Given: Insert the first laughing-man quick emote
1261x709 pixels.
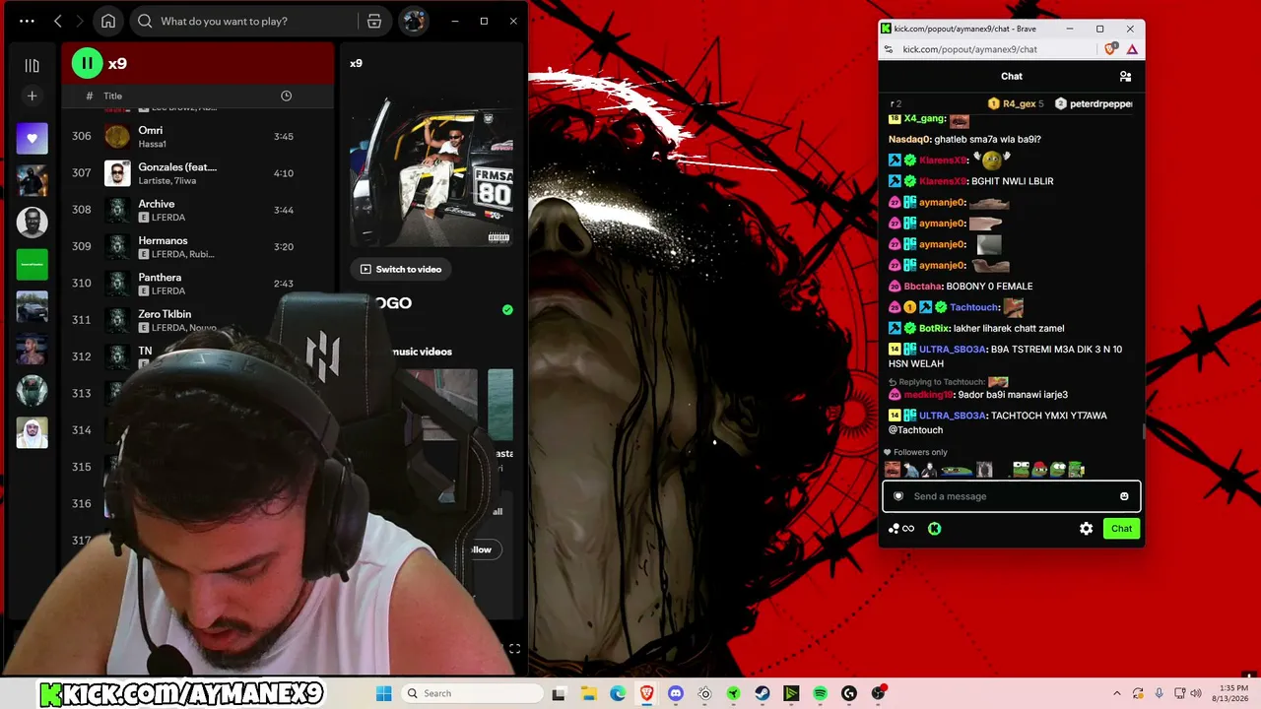Looking at the screenshot, I should pyautogui.click(x=892, y=470).
